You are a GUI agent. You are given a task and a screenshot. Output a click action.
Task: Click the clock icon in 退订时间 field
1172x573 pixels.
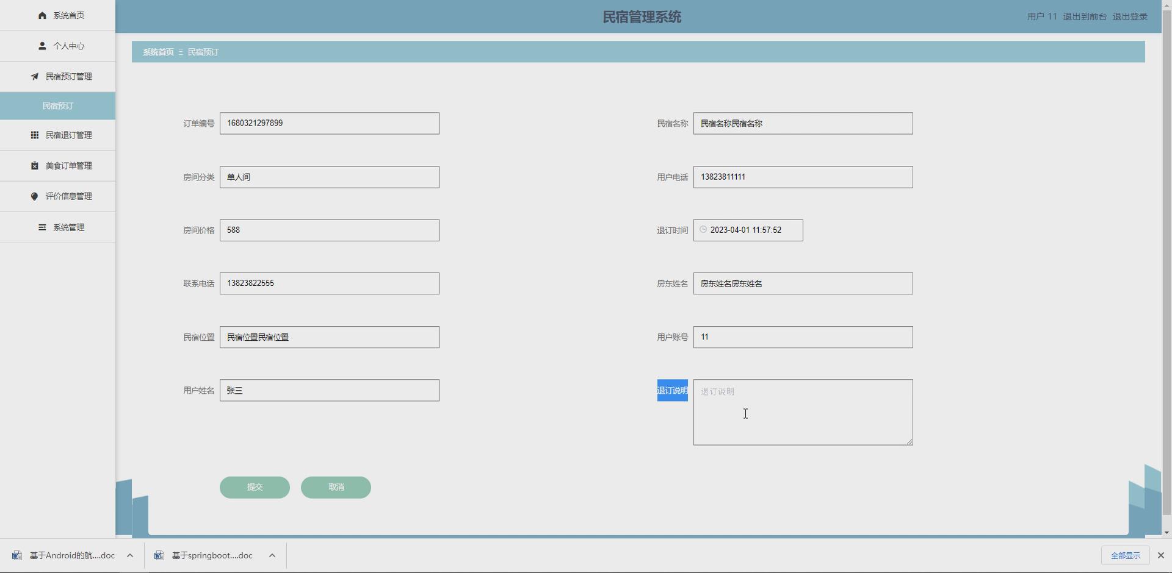(703, 230)
